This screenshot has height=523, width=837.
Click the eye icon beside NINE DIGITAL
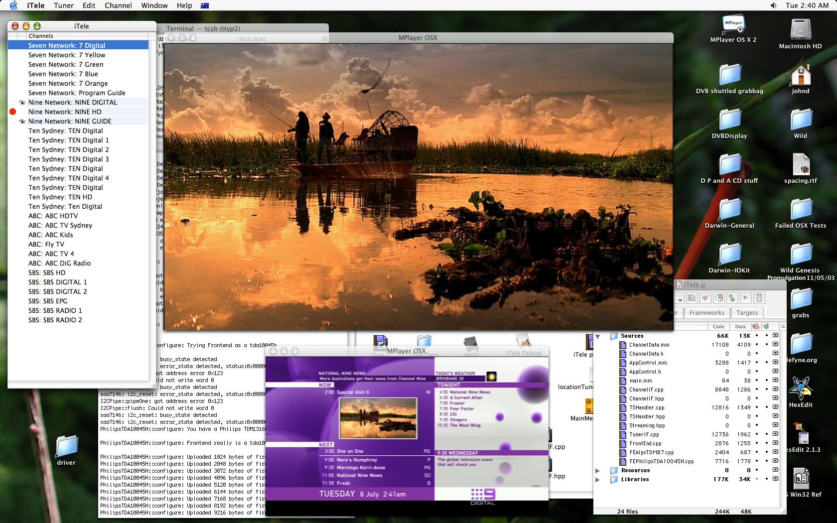tap(22, 103)
